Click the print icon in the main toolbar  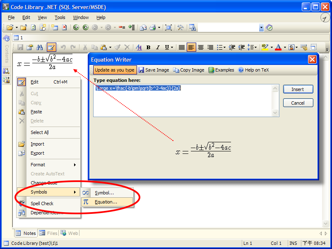point(153,27)
